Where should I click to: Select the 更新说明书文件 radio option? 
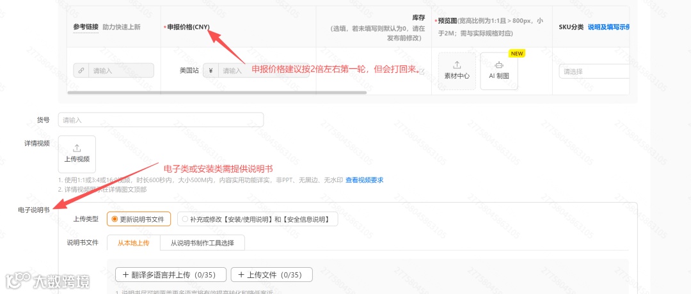pos(138,219)
